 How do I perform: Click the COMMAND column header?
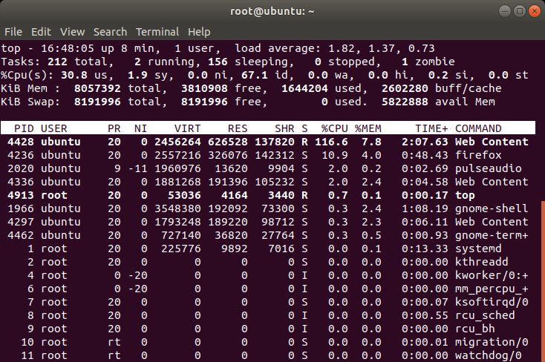[478, 128]
